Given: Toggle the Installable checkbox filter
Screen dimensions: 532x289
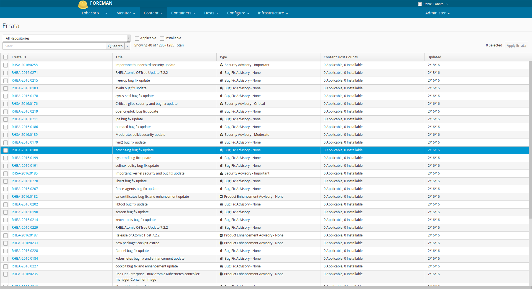Looking at the screenshot, I should pyautogui.click(x=162, y=38).
